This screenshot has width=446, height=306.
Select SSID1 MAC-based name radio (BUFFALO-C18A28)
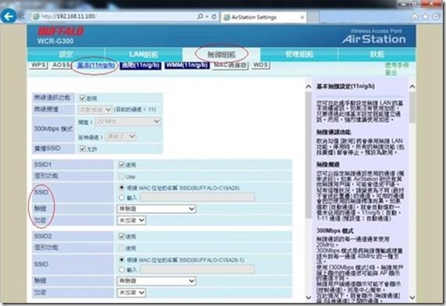[122, 187]
